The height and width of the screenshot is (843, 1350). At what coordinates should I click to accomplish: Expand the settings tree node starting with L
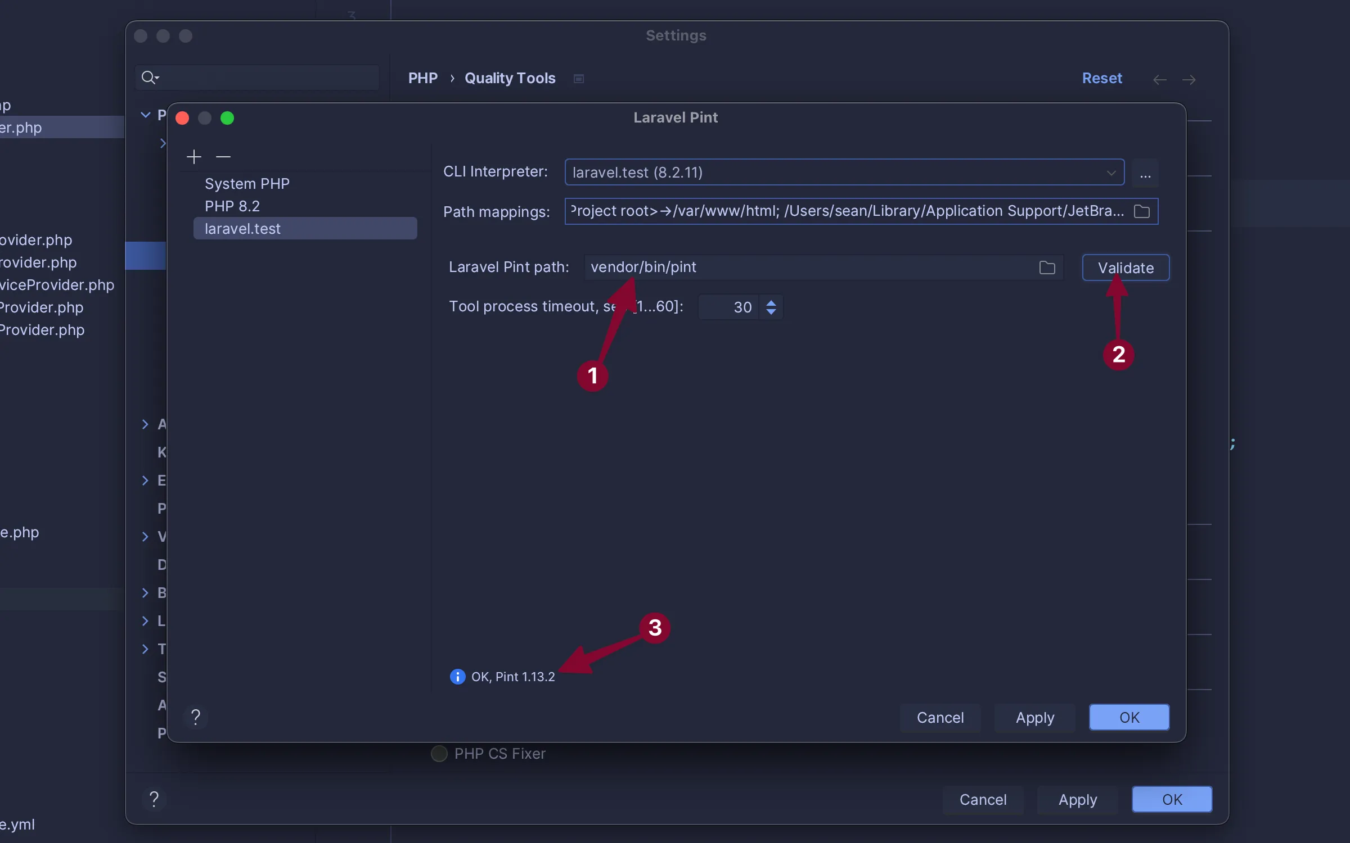point(146,621)
